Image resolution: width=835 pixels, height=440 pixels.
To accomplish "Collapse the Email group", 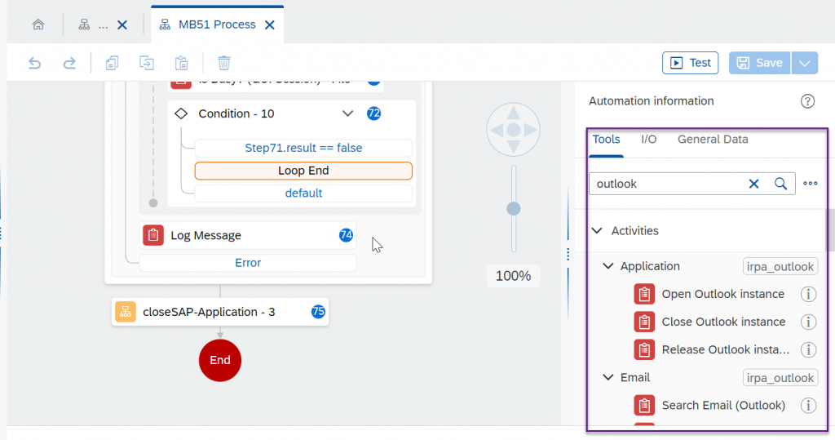I will coord(607,378).
